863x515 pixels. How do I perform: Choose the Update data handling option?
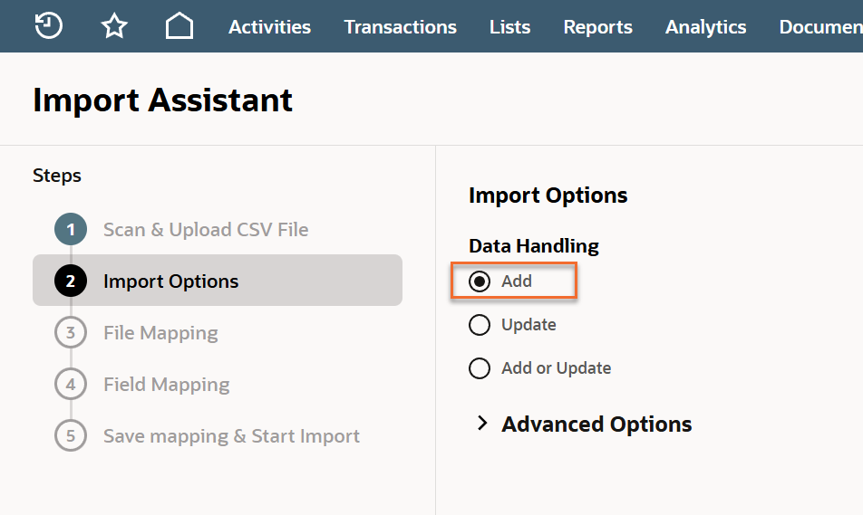pos(480,325)
